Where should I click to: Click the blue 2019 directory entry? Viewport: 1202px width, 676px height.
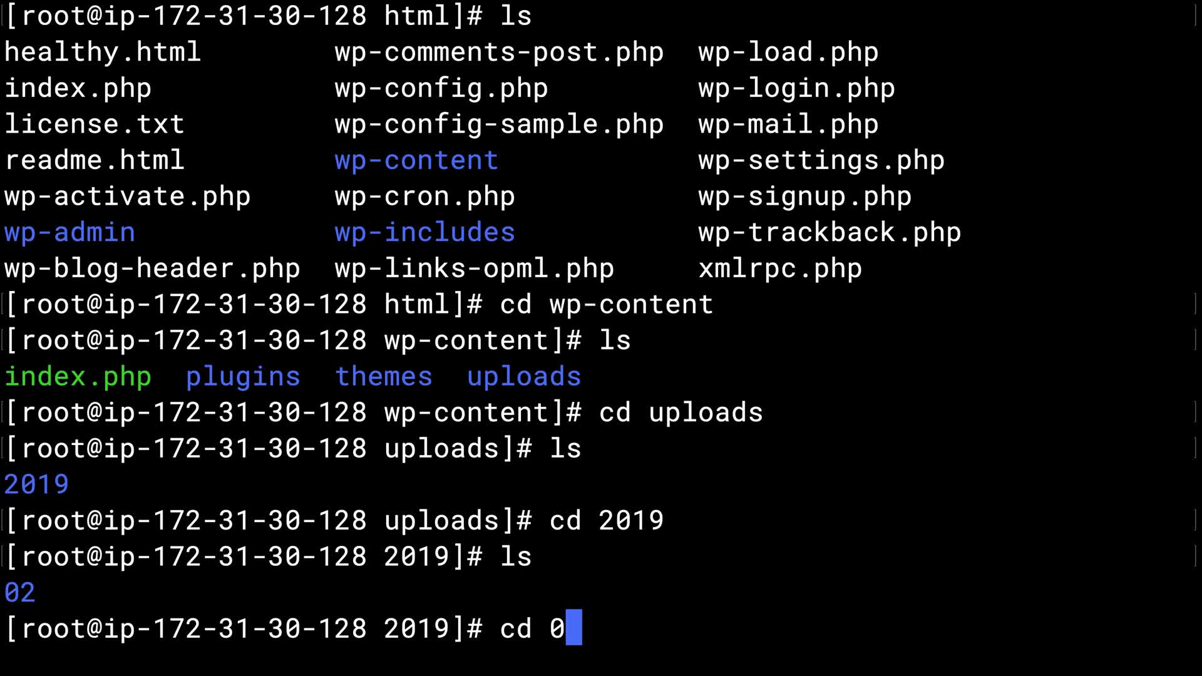pyautogui.click(x=36, y=484)
